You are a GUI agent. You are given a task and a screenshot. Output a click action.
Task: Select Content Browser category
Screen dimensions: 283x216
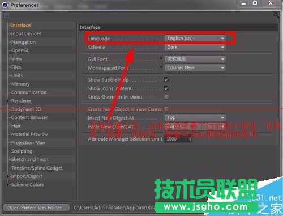pyautogui.click(x=29, y=117)
